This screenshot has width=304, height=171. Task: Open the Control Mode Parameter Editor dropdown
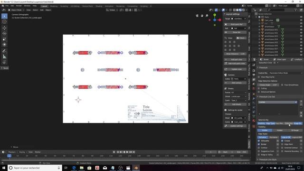click(x=285, y=73)
